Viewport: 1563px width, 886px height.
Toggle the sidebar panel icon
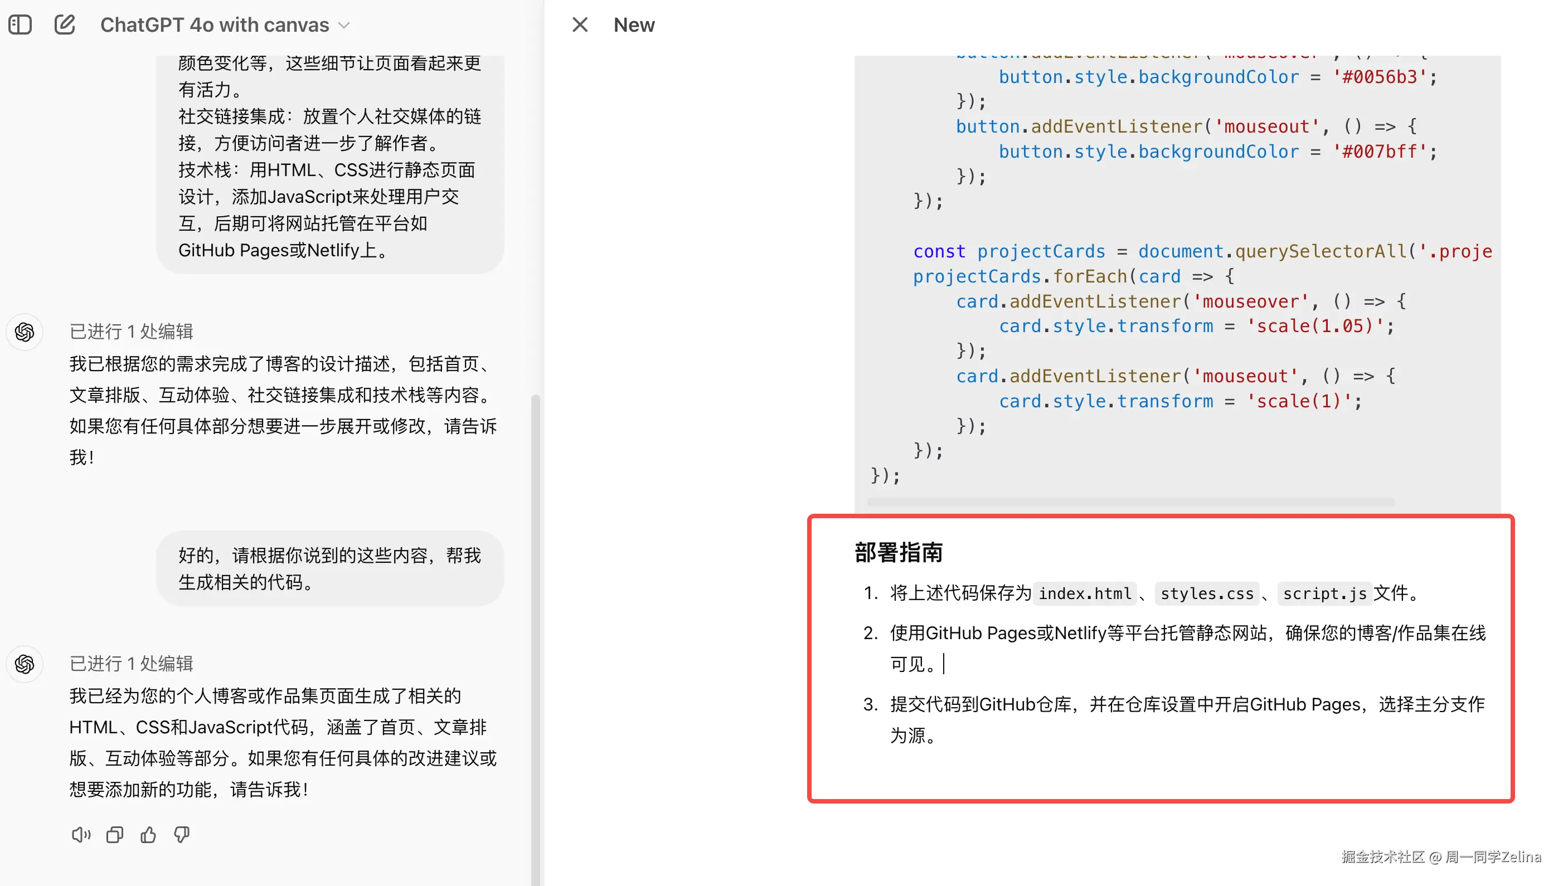point(20,25)
